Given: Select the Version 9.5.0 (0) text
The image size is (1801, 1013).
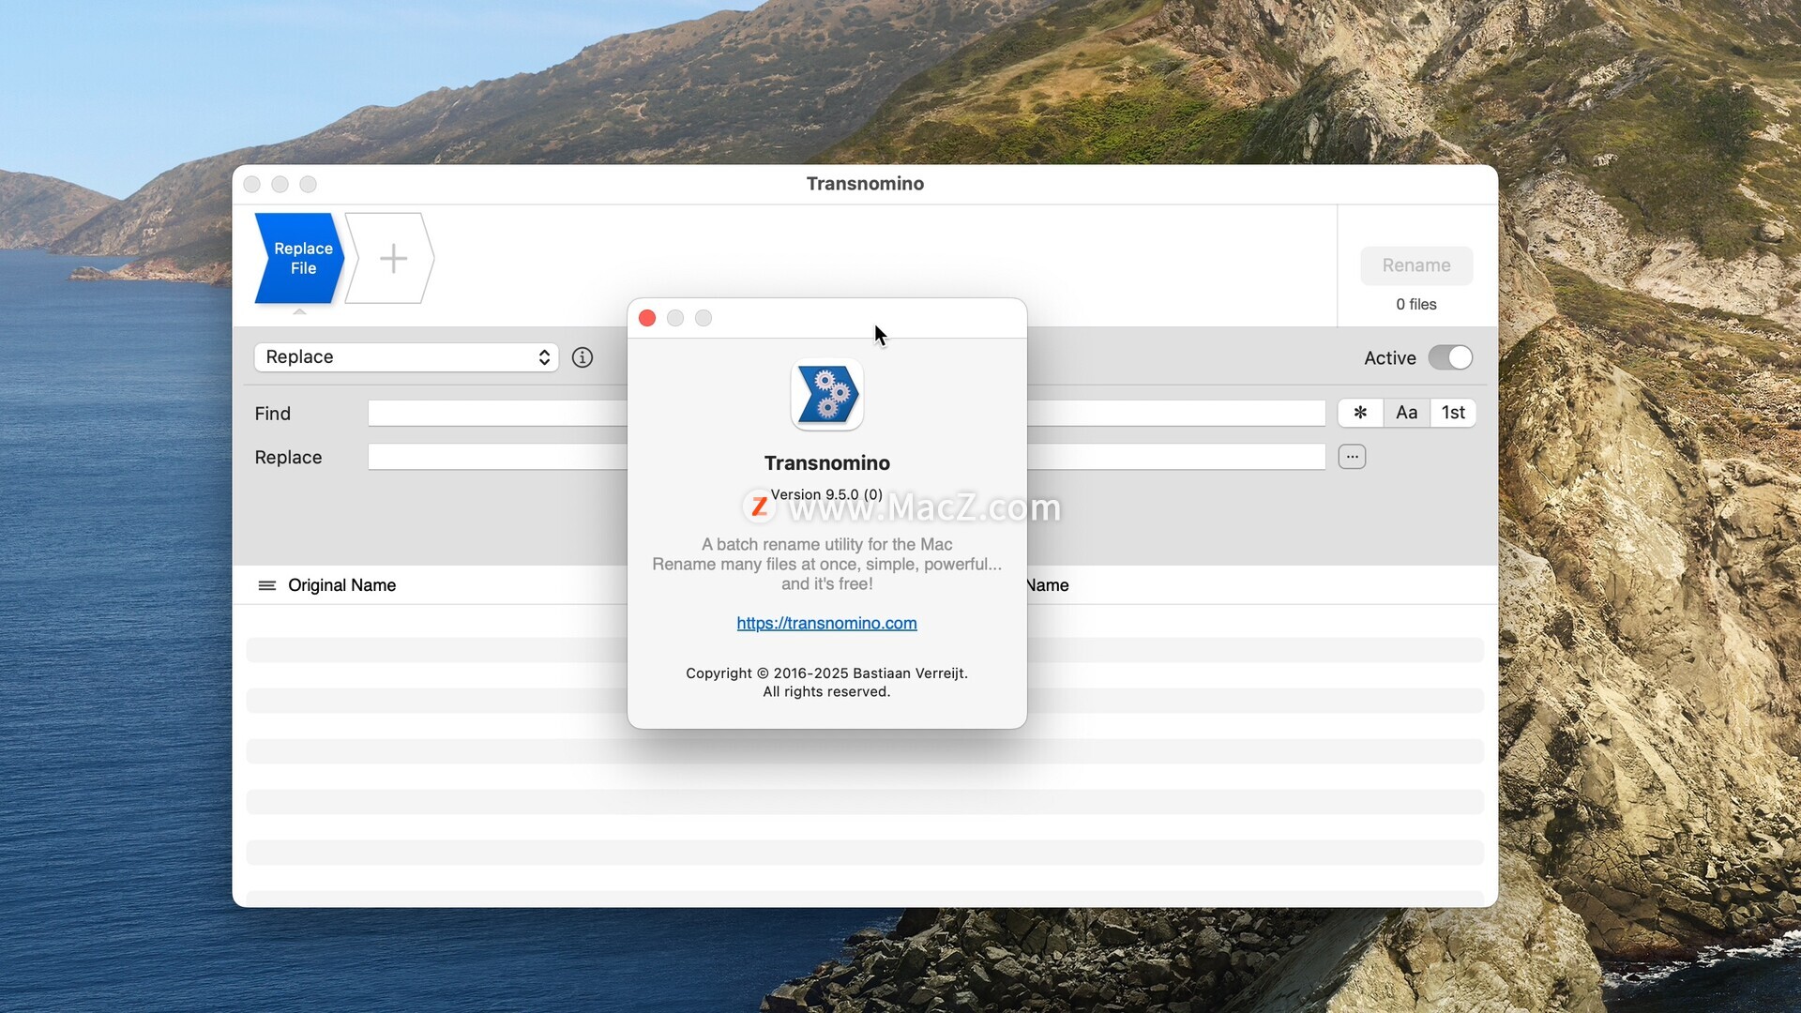Looking at the screenshot, I should [x=826, y=494].
